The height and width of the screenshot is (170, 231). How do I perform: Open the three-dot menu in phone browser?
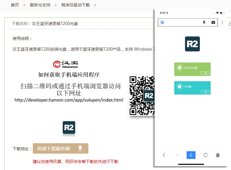pos(222,22)
